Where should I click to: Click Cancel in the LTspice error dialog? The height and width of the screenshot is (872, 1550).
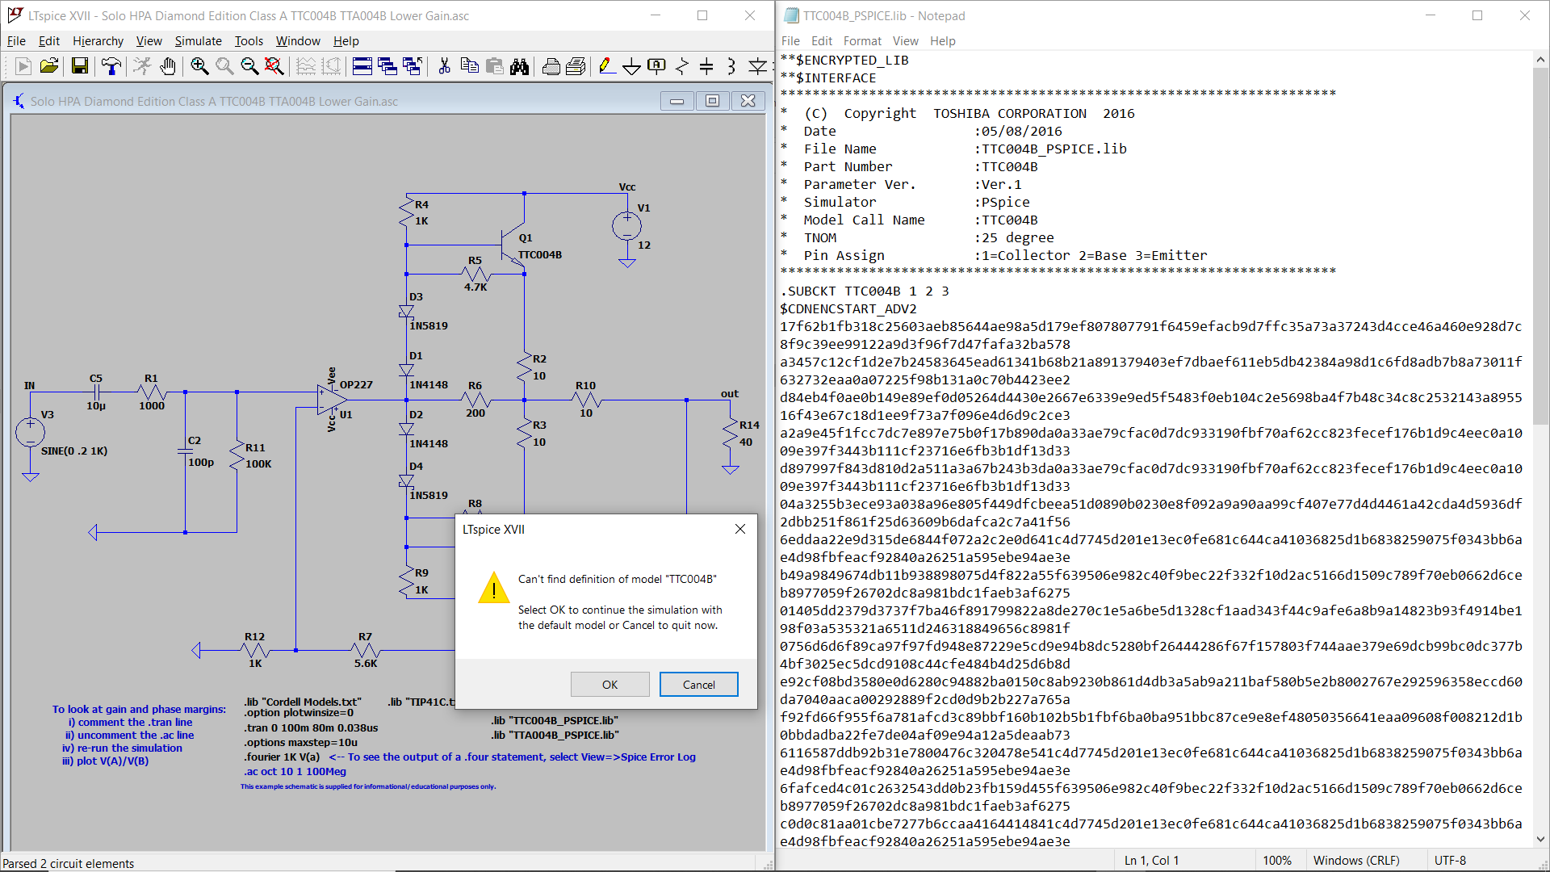point(698,685)
